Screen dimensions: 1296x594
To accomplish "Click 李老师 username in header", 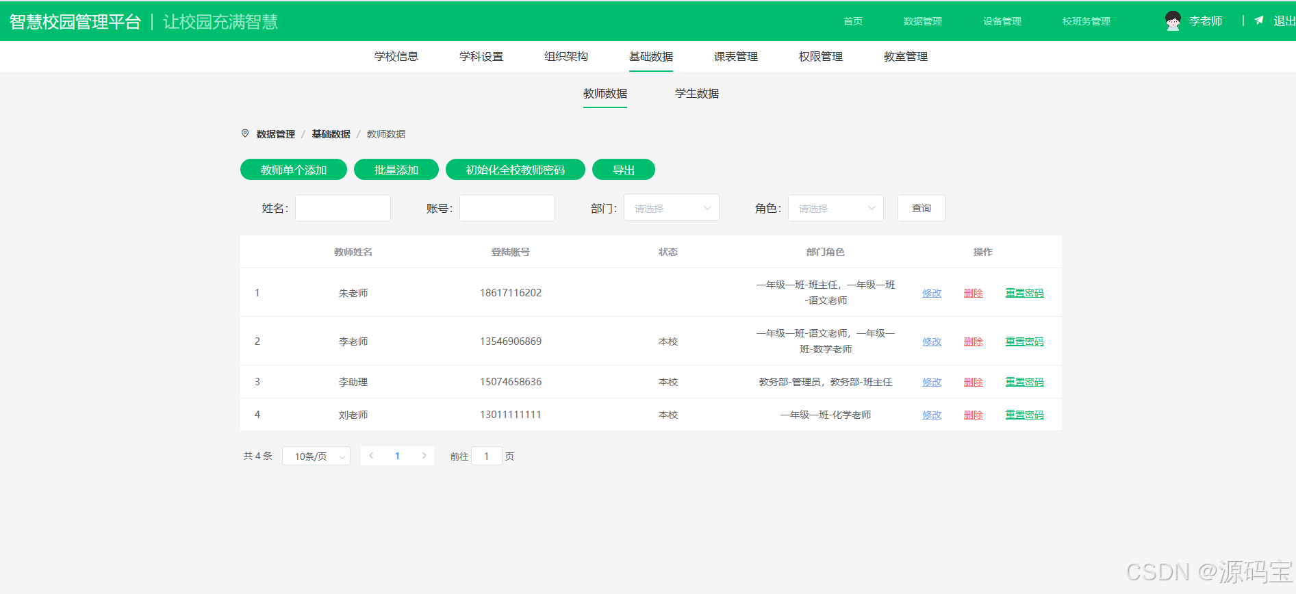I will point(1206,21).
